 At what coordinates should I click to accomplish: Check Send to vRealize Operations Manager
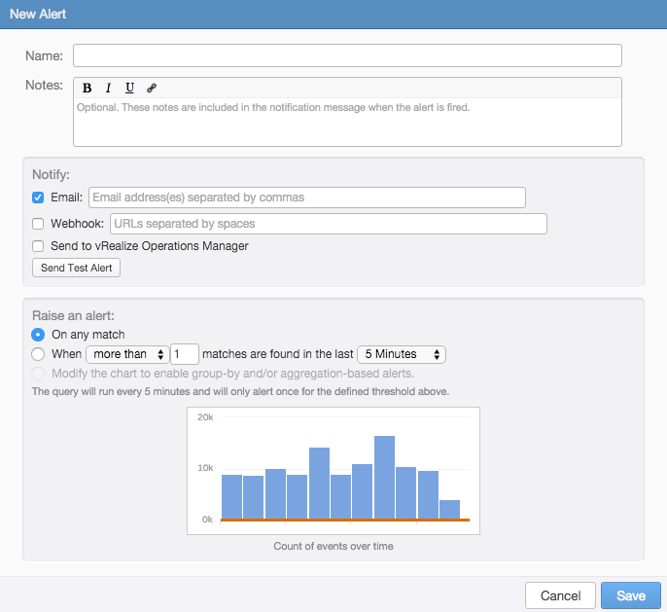pyautogui.click(x=38, y=246)
